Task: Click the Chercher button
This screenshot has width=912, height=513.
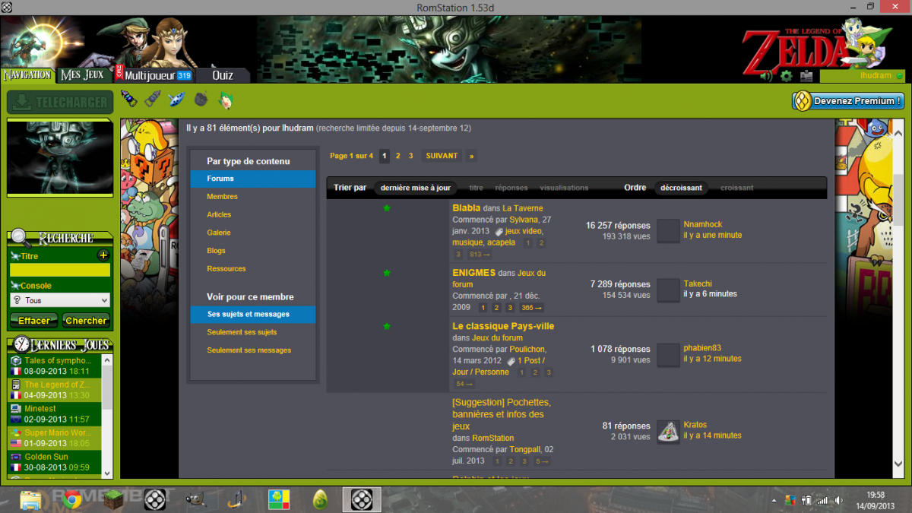Action: (86, 321)
